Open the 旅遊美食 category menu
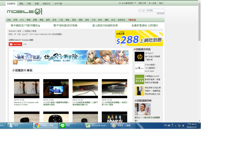This screenshot has width=229, height=143. click(x=121, y=20)
